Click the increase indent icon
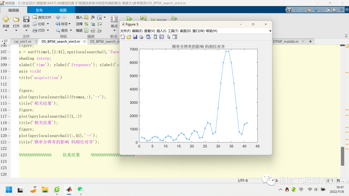This screenshot has height=196, width=349. tap(93, 30)
